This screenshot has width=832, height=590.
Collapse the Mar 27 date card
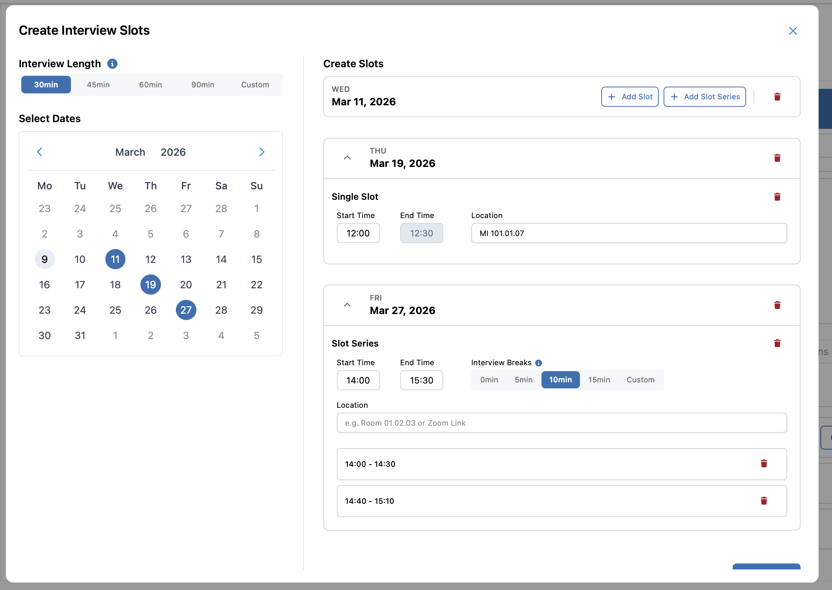(347, 305)
